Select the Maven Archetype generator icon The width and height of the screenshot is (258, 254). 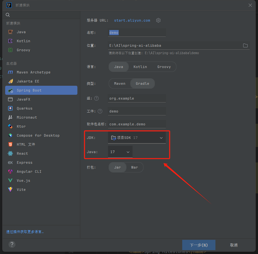[10, 72]
